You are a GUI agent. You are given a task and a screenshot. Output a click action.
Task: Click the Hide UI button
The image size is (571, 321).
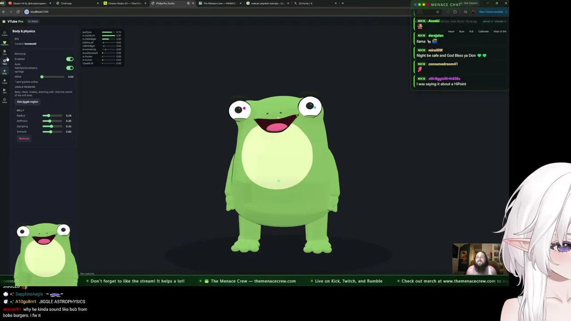pos(500,31)
